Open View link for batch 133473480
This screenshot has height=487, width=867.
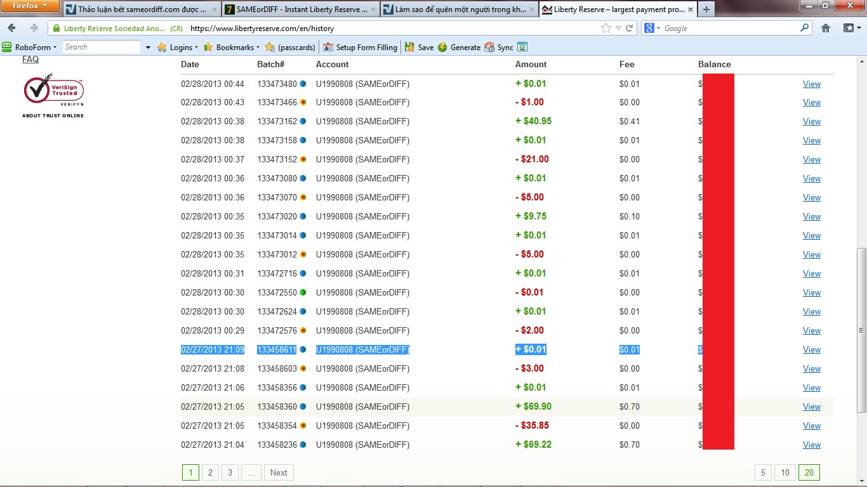pos(812,84)
